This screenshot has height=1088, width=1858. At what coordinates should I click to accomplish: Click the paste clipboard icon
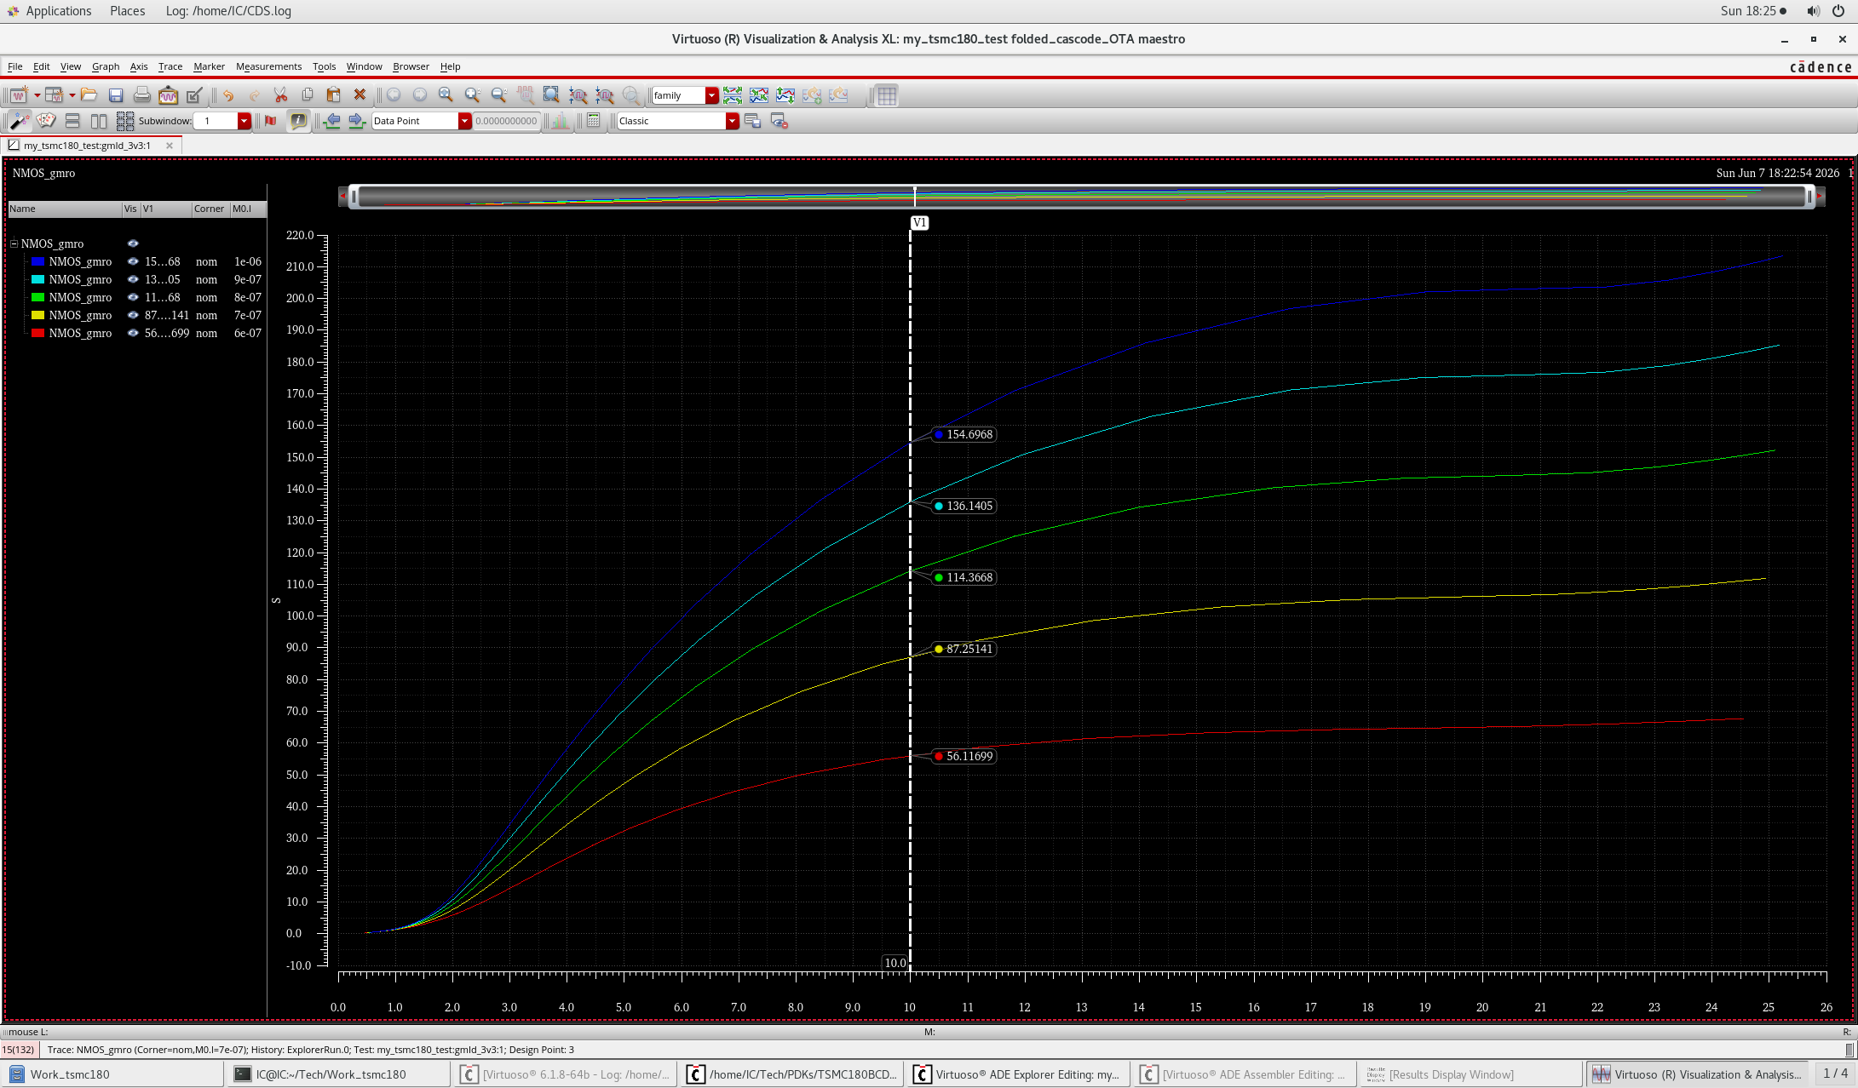tap(333, 95)
